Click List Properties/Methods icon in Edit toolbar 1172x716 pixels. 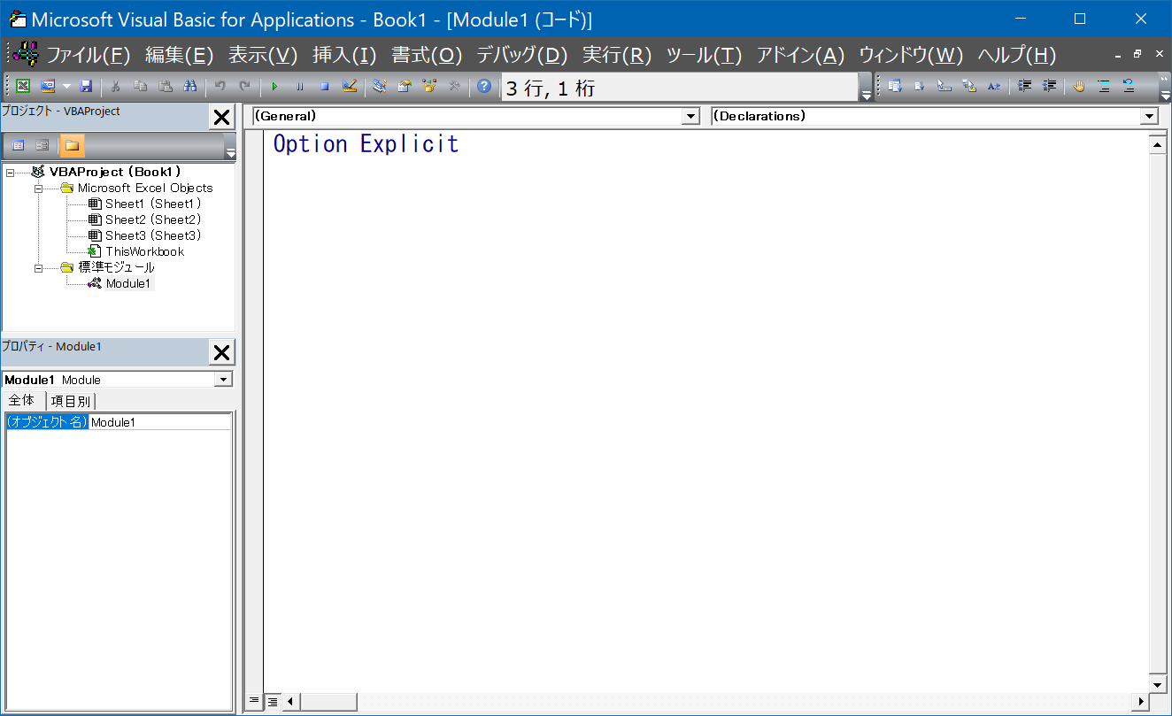pyautogui.click(x=894, y=86)
